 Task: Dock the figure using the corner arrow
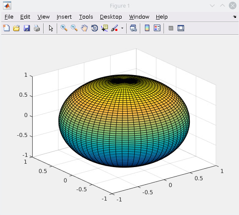(x=235, y=17)
